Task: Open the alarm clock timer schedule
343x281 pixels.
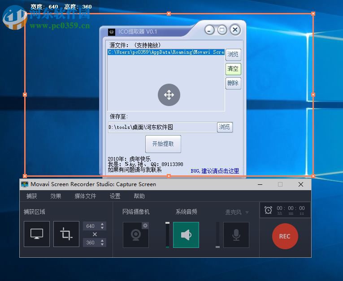Action: [268, 210]
